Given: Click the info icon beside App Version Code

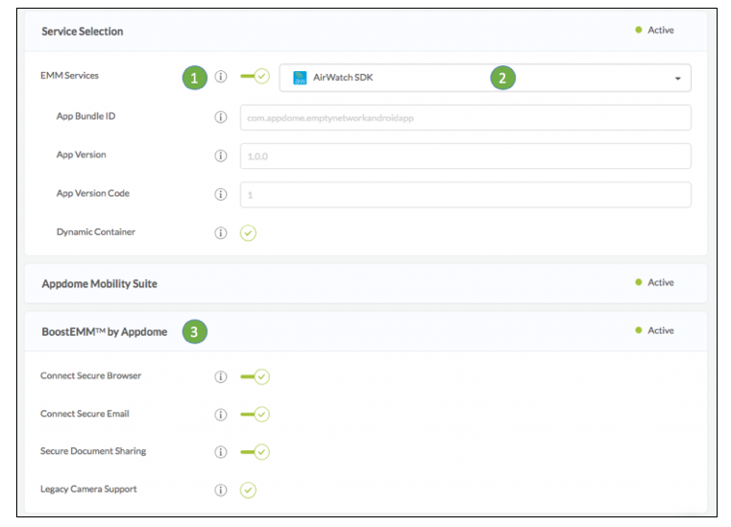Looking at the screenshot, I should [x=221, y=194].
